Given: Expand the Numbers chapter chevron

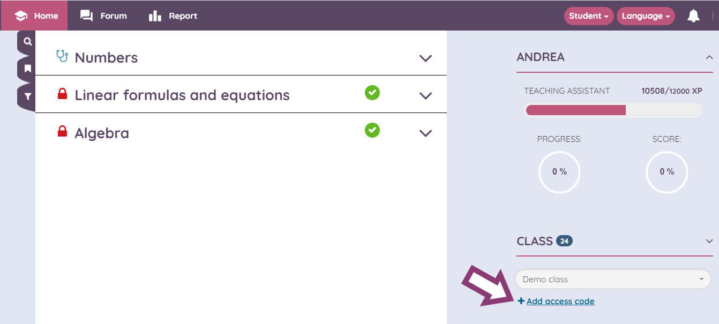Looking at the screenshot, I should (x=425, y=58).
